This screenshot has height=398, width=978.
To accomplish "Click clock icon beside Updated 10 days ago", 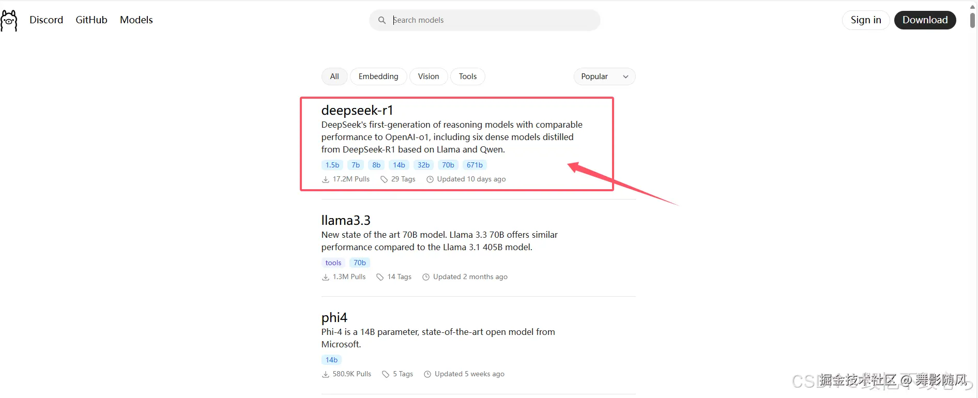I will [x=430, y=179].
